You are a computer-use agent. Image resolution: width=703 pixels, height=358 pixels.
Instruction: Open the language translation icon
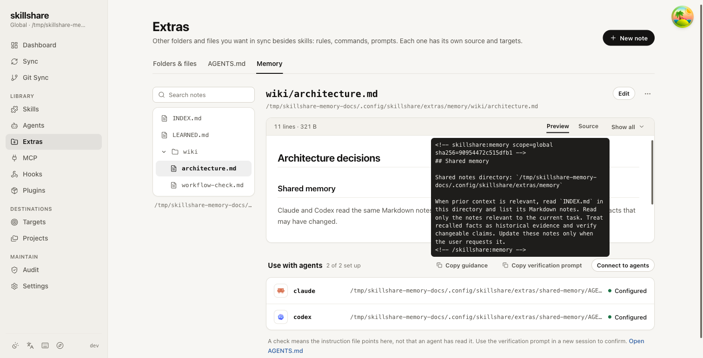coord(30,345)
